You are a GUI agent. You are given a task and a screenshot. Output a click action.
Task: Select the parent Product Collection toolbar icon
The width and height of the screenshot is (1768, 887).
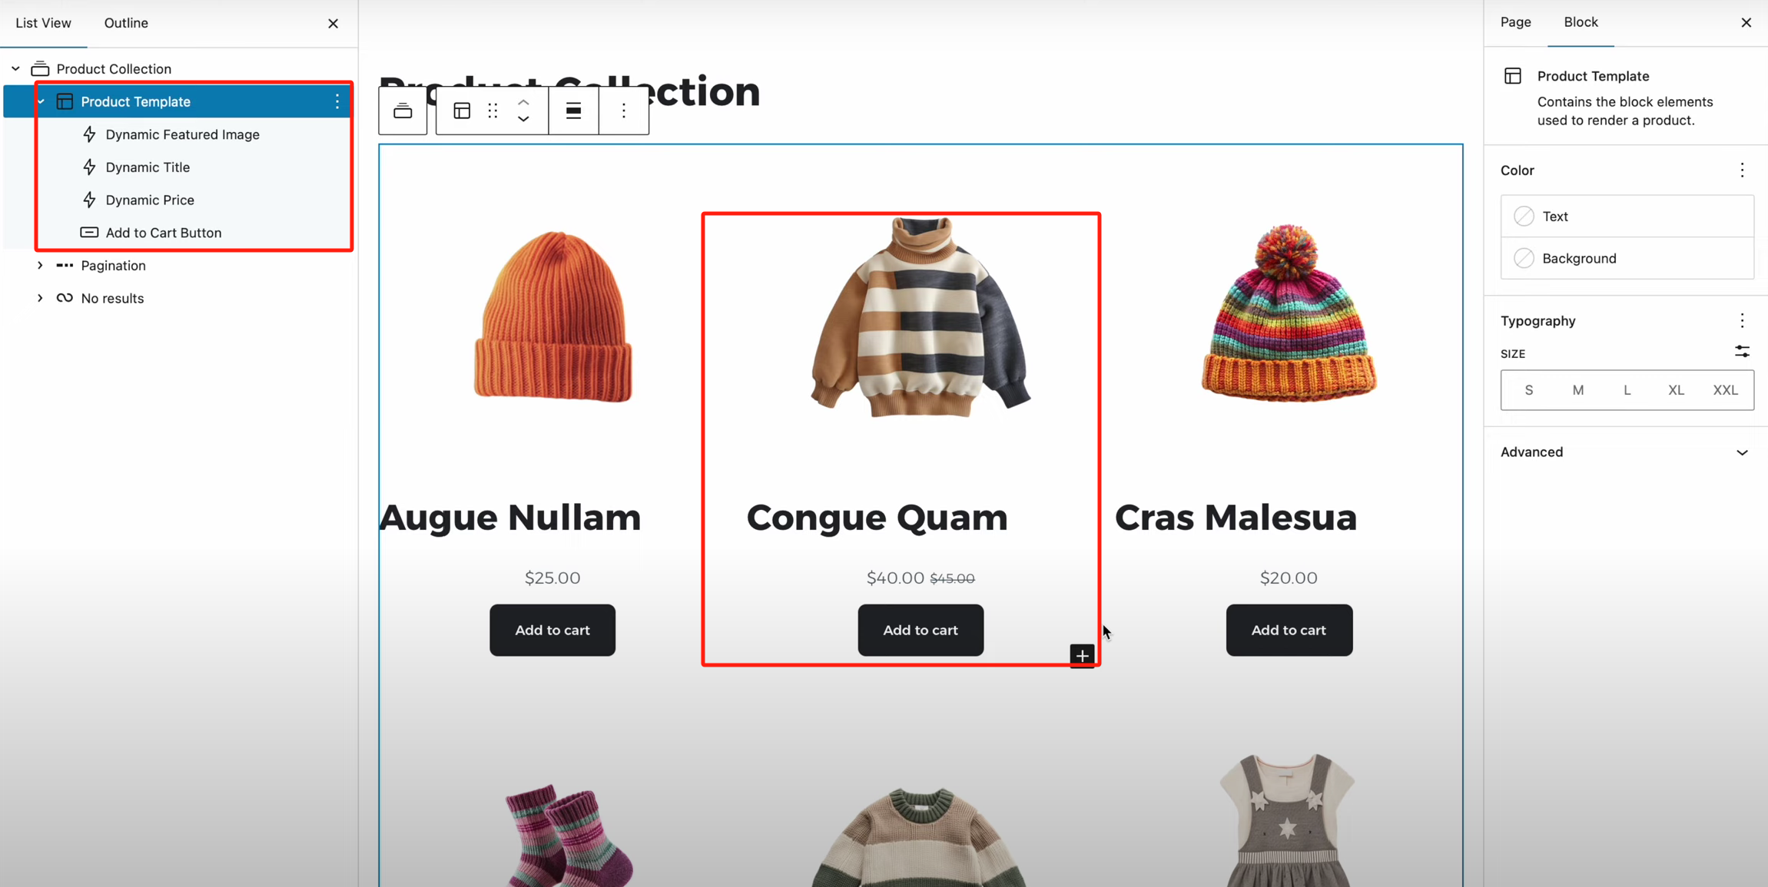pyautogui.click(x=403, y=111)
